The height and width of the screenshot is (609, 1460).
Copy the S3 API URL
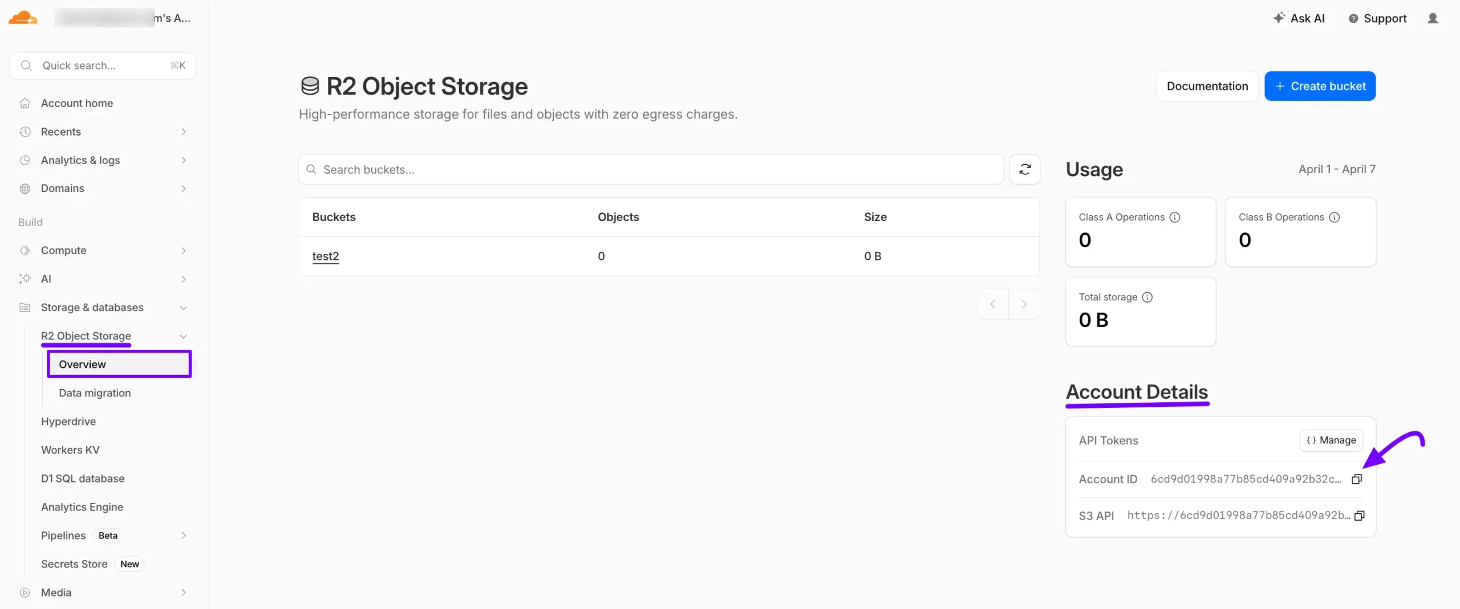[x=1360, y=516]
